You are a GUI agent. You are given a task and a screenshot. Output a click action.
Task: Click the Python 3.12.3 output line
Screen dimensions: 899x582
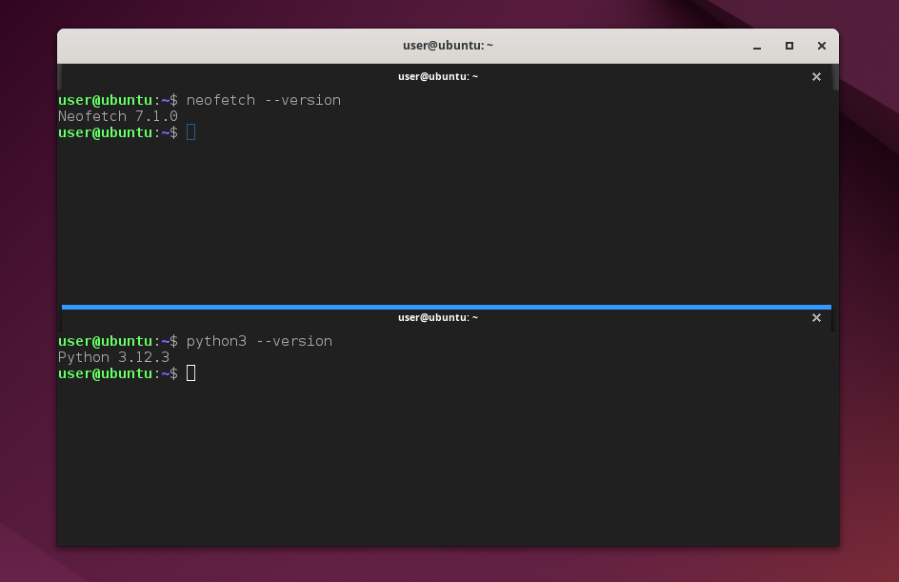pos(113,357)
